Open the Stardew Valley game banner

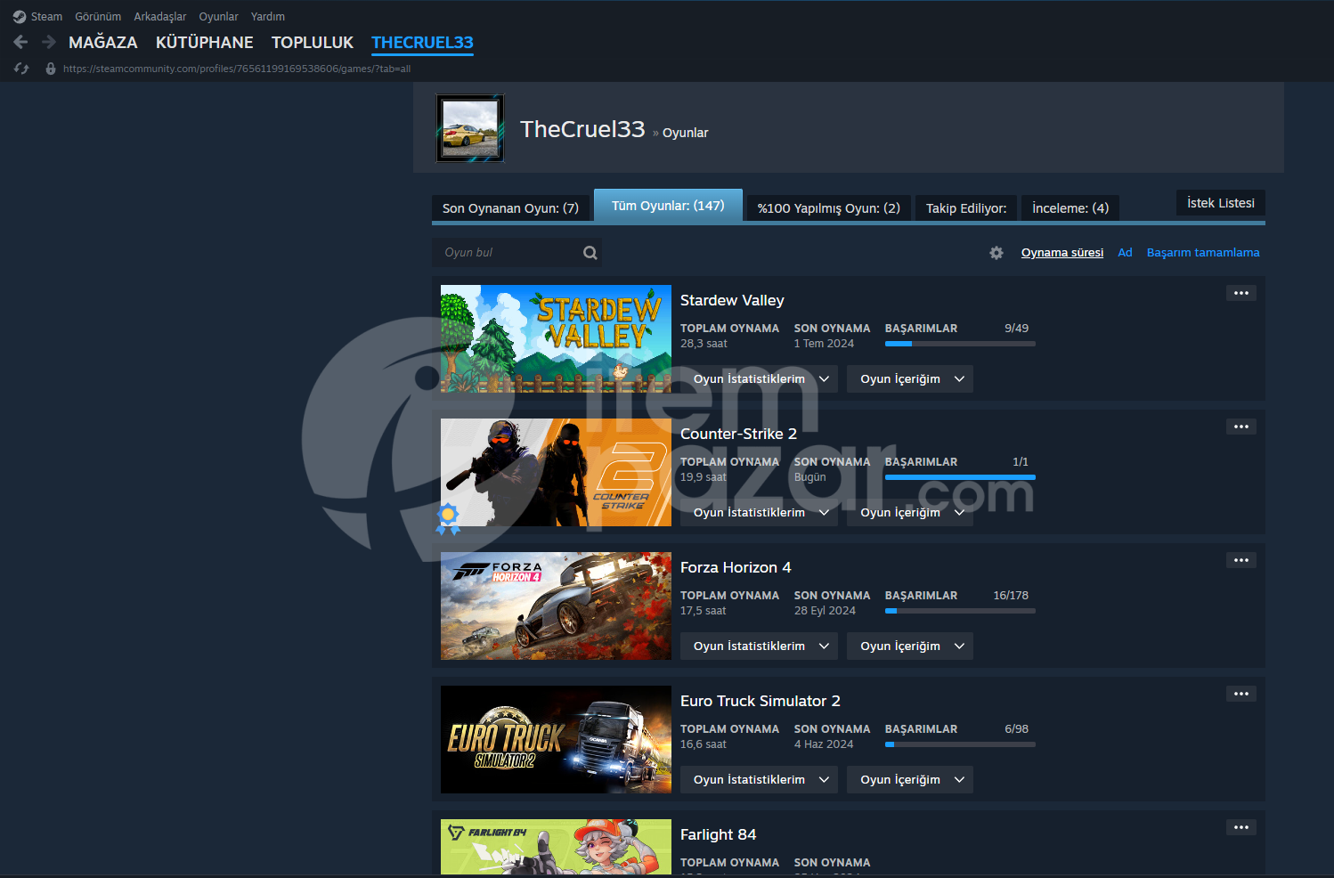click(x=556, y=339)
